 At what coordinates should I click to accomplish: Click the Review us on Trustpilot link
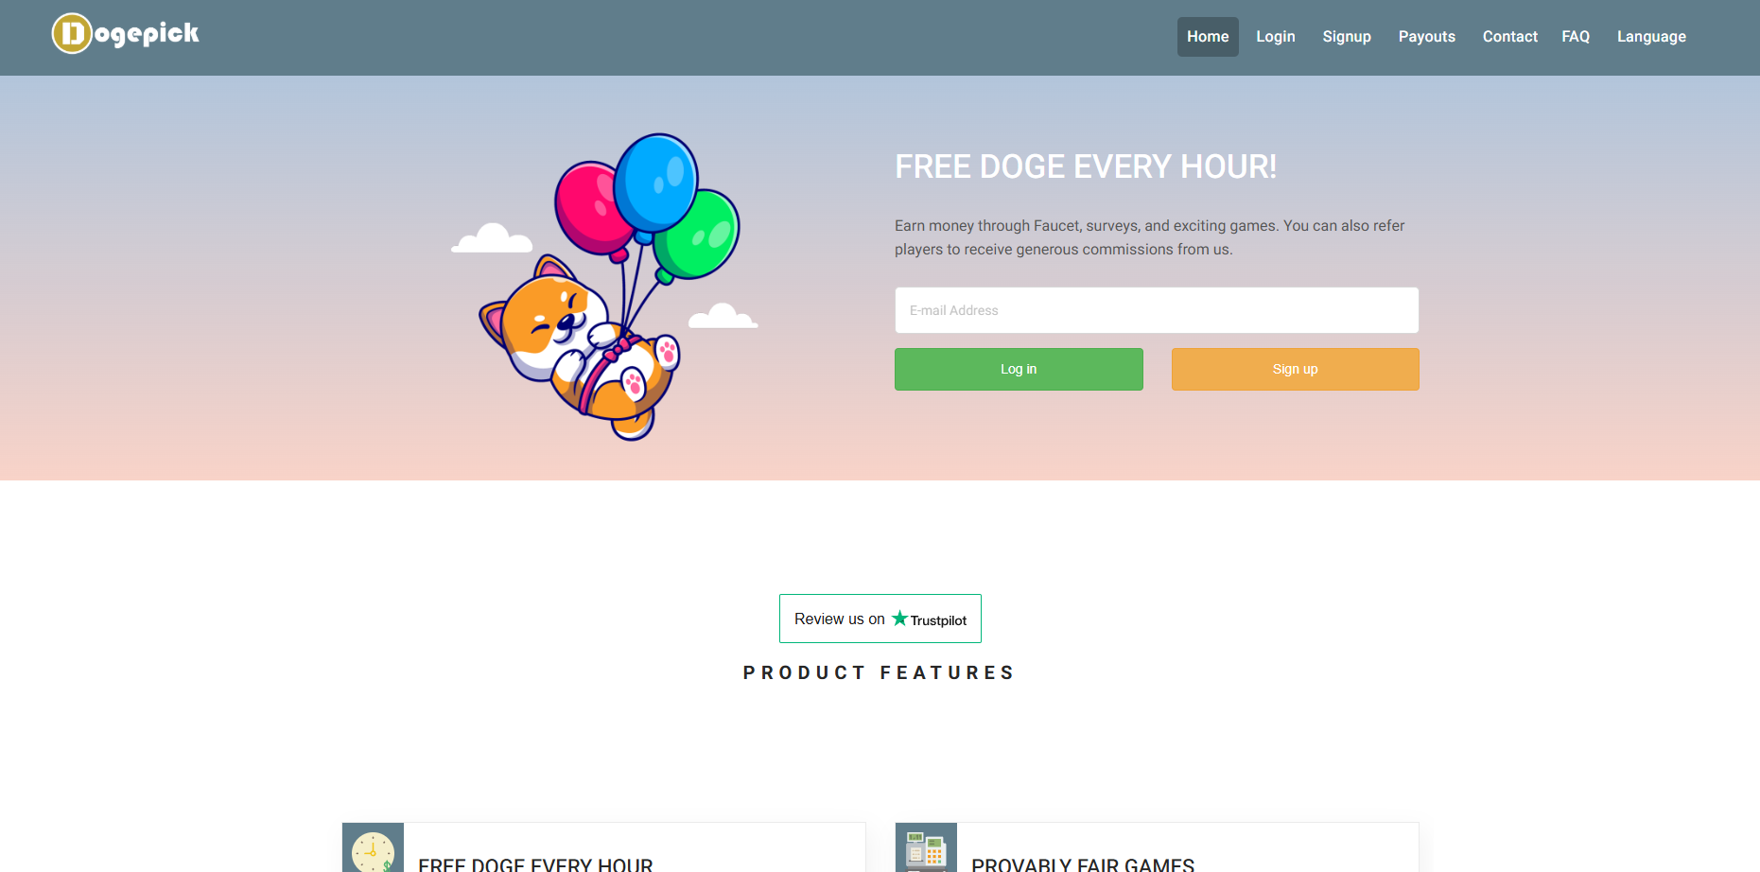880,619
